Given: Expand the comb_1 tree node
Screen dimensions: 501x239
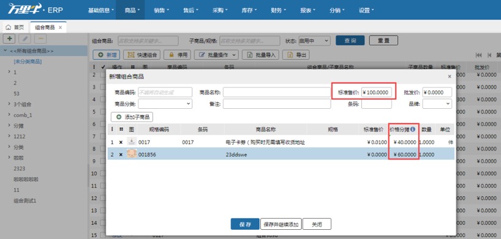Looking at the screenshot, I should (9, 115).
